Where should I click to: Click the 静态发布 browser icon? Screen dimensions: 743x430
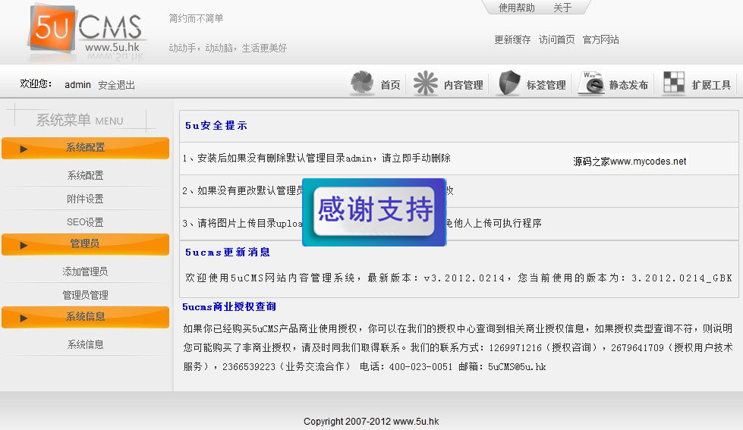pyautogui.click(x=591, y=83)
